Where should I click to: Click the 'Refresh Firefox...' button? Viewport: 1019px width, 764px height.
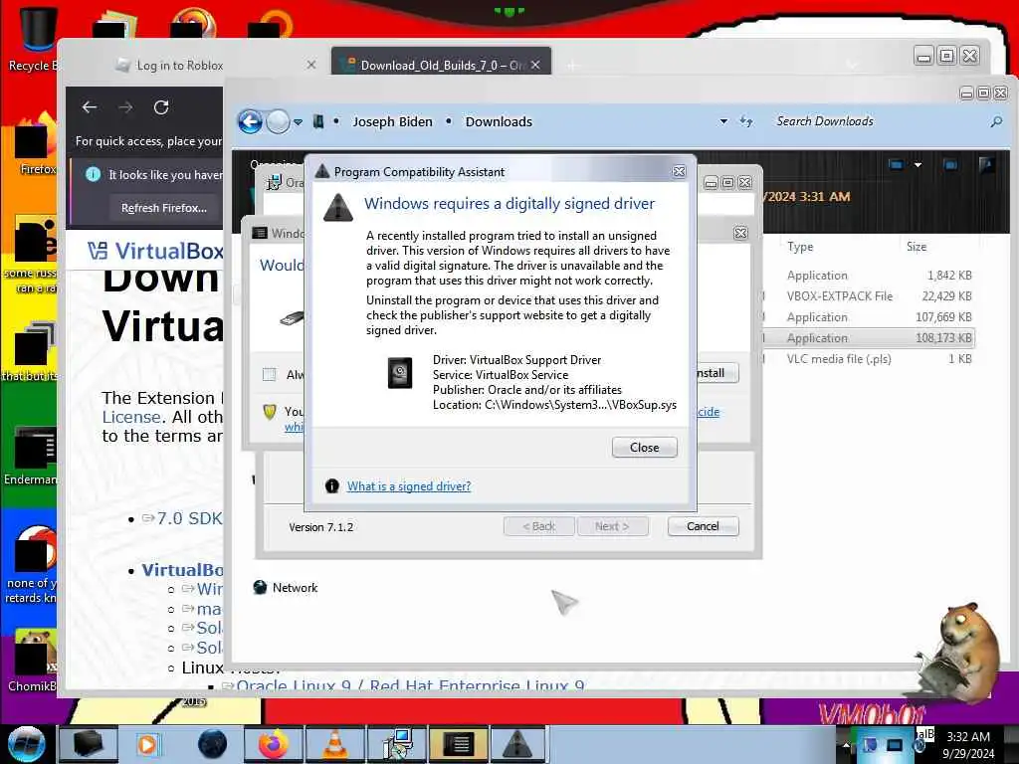(164, 208)
